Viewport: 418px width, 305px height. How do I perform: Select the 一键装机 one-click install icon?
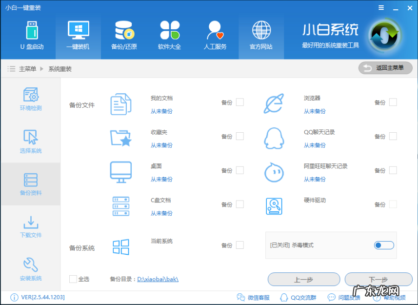(78, 34)
